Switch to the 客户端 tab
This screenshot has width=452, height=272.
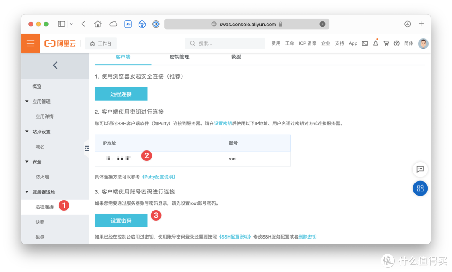pyautogui.click(x=123, y=57)
